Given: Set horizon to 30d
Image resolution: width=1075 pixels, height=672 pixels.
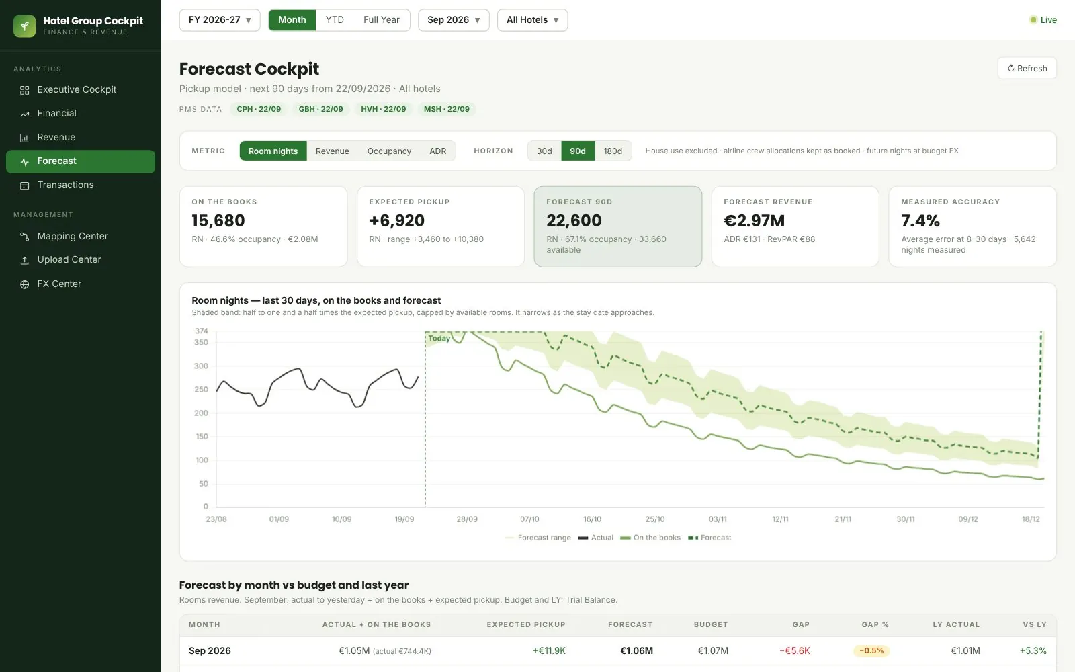Looking at the screenshot, I should (544, 151).
